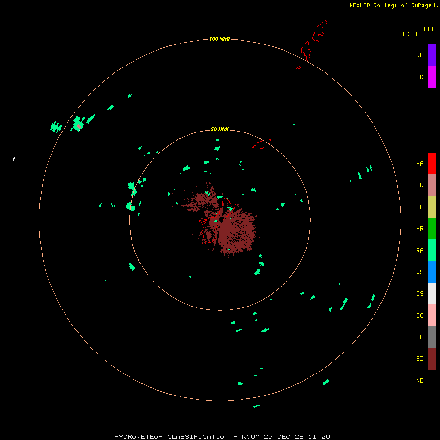Click the DS legend label

419,294
